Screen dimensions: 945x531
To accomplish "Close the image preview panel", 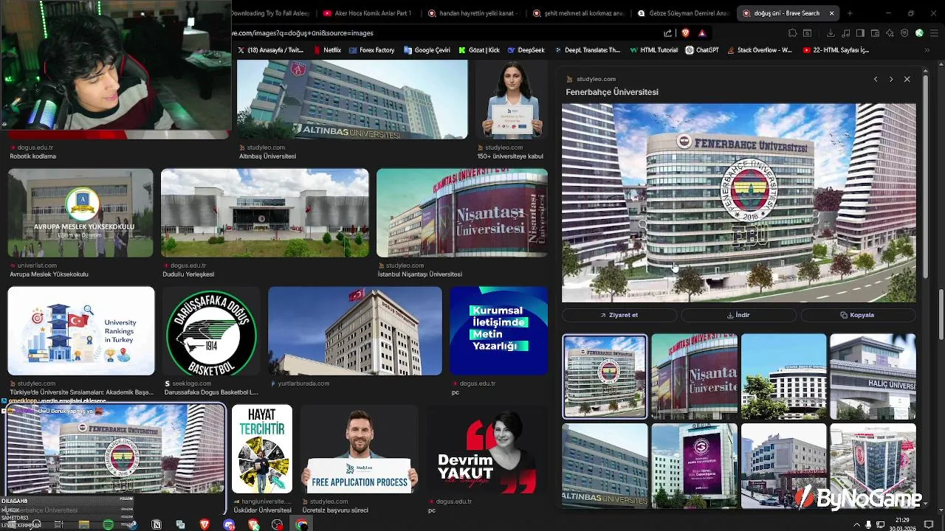I will click(x=907, y=79).
